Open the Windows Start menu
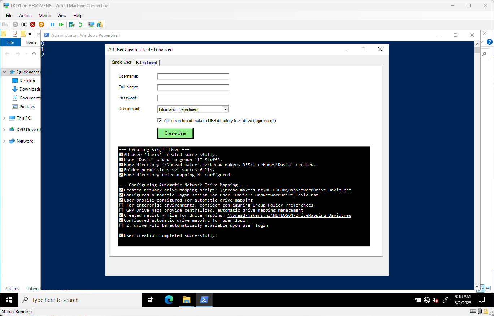The width and height of the screenshot is (494, 316). [x=9, y=300]
